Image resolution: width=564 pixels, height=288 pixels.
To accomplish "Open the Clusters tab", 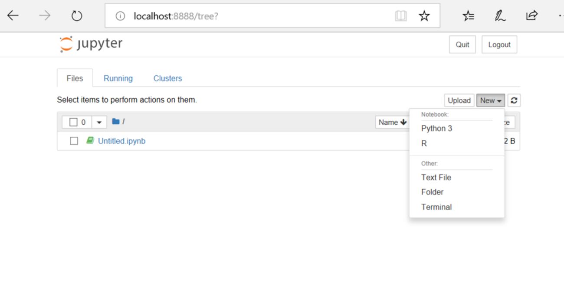I will point(167,78).
